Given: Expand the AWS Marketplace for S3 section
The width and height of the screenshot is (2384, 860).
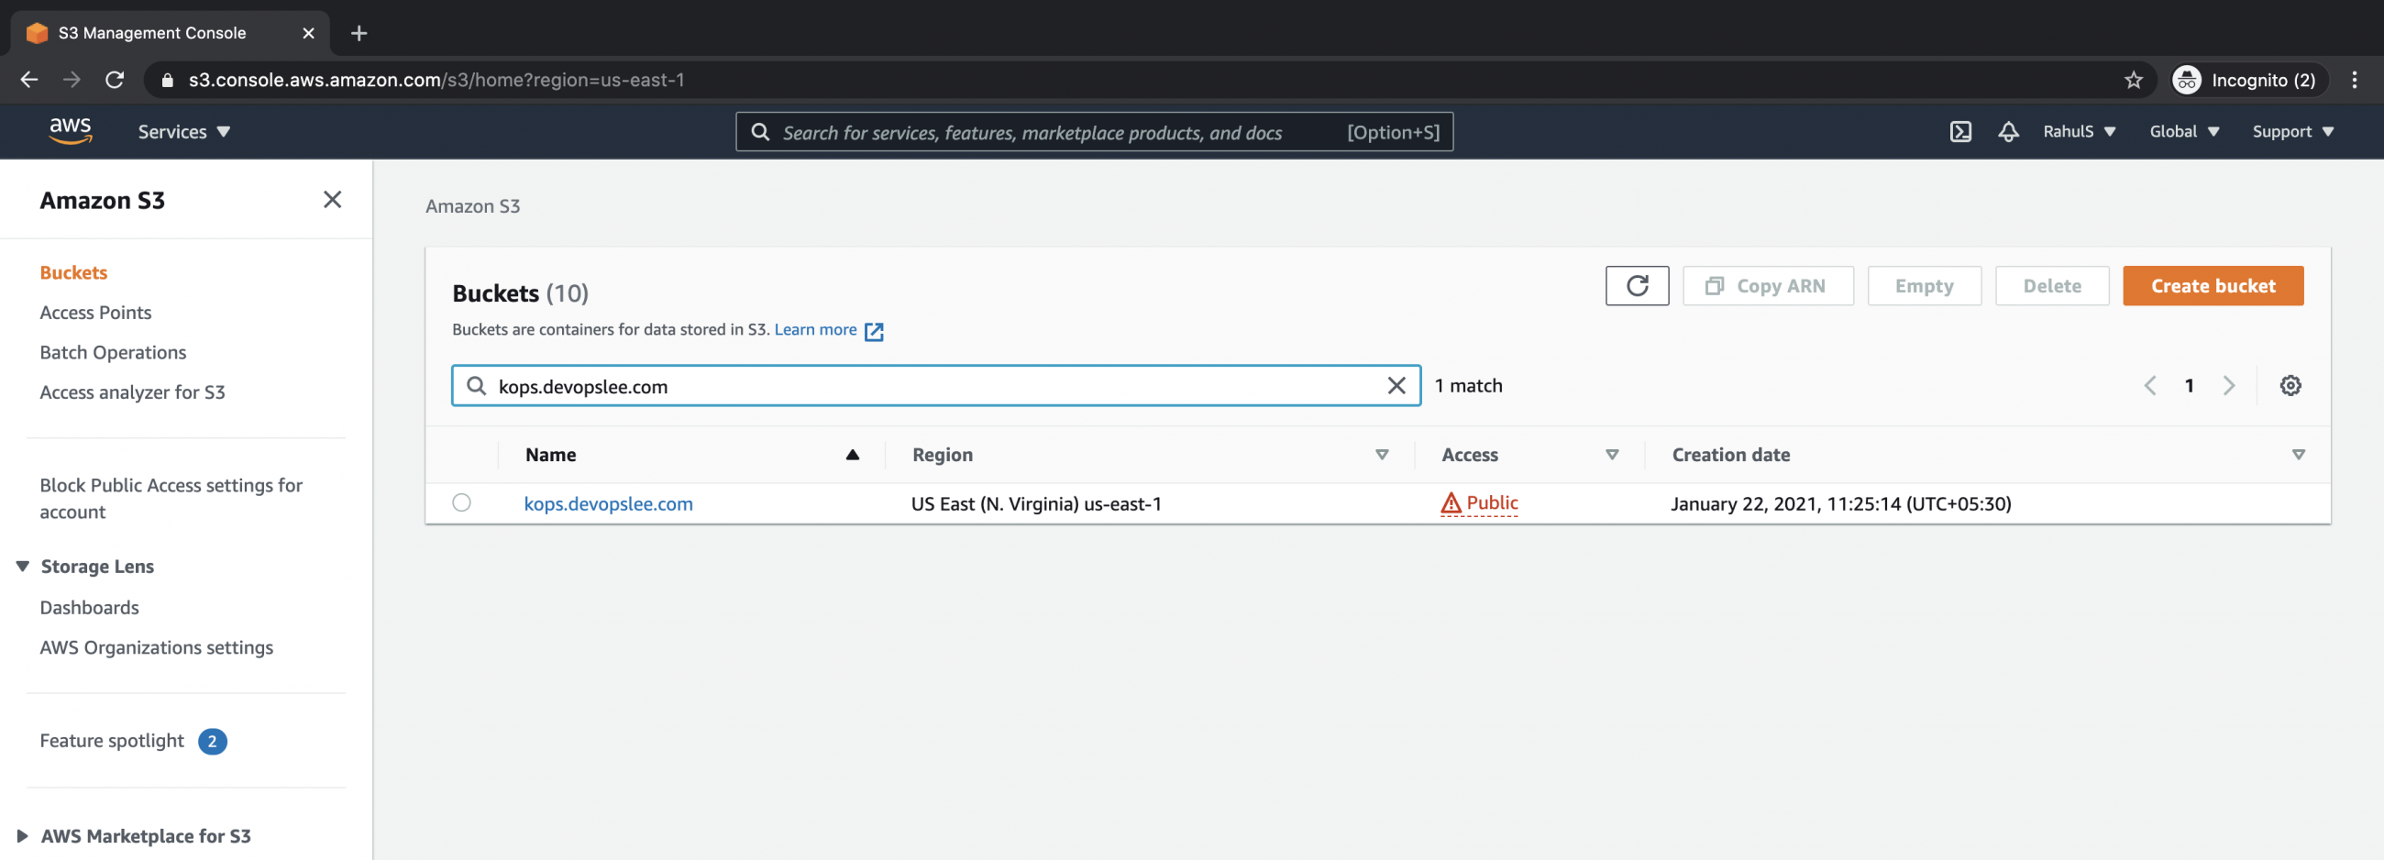Looking at the screenshot, I should click(x=23, y=835).
